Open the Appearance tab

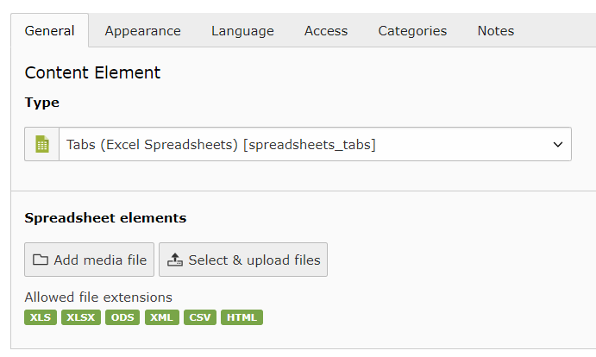[143, 31]
